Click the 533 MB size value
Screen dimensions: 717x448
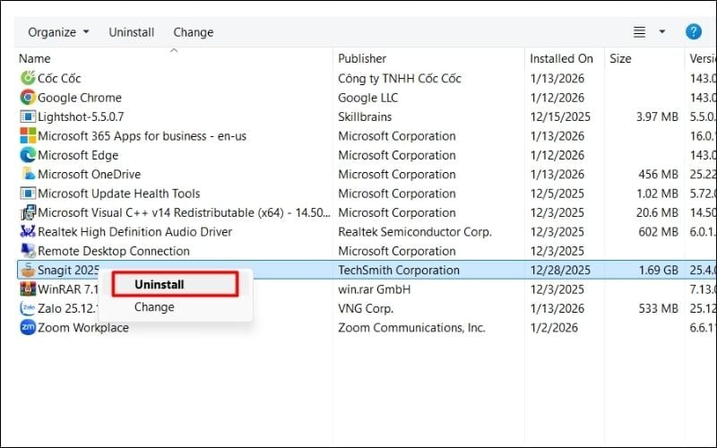(658, 308)
